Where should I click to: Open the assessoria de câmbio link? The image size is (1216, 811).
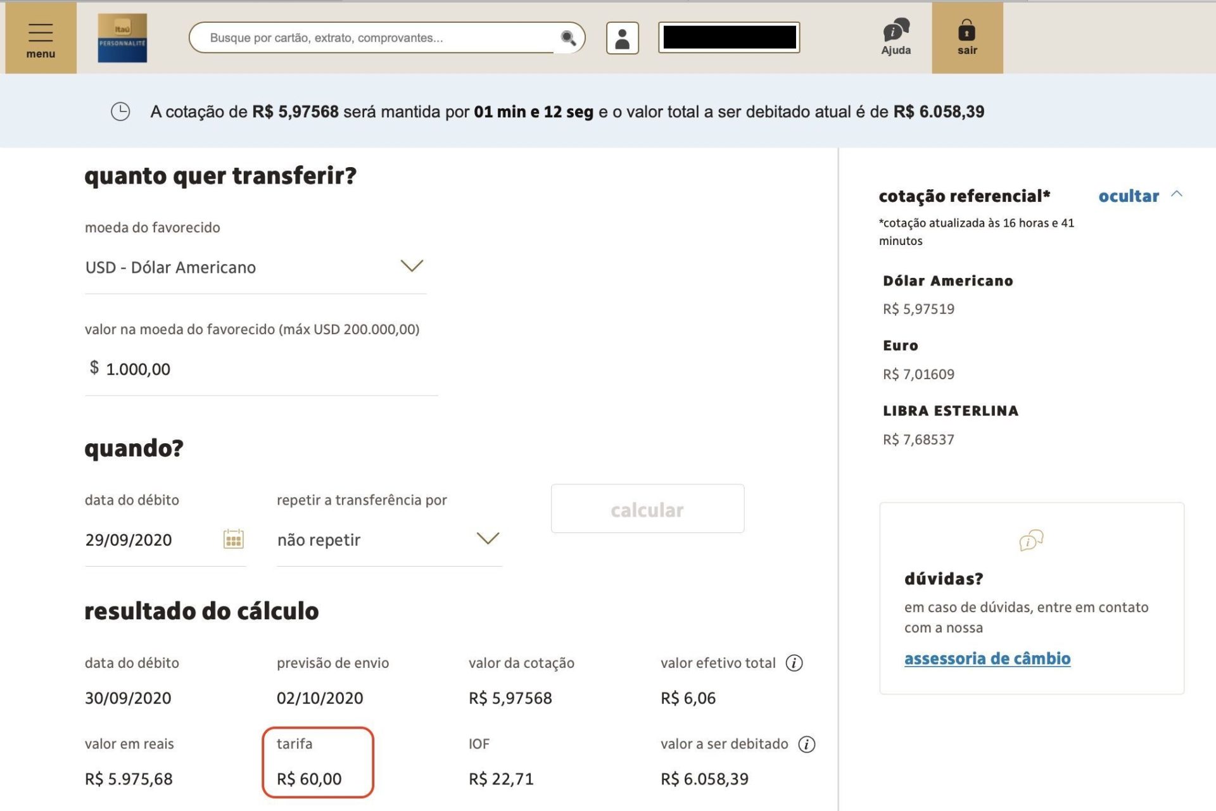987,658
